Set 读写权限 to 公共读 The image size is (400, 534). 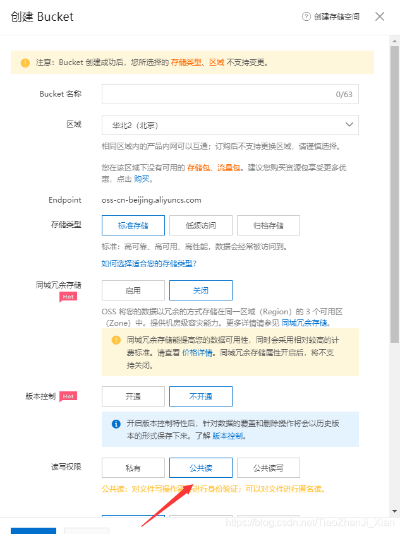point(201,468)
